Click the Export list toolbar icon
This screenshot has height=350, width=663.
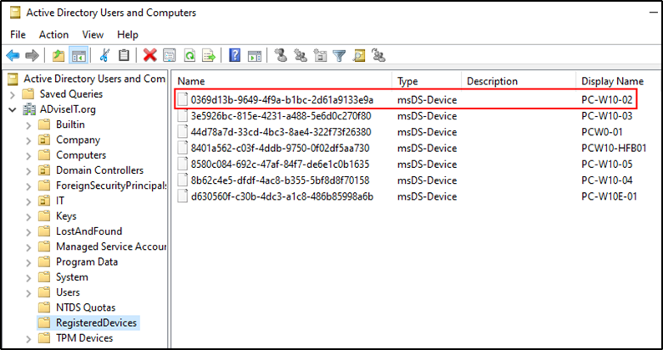(x=209, y=55)
